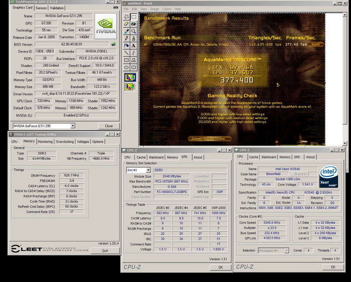Open Paint's Edit menu
351x282 pixels.
click(134, 9)
